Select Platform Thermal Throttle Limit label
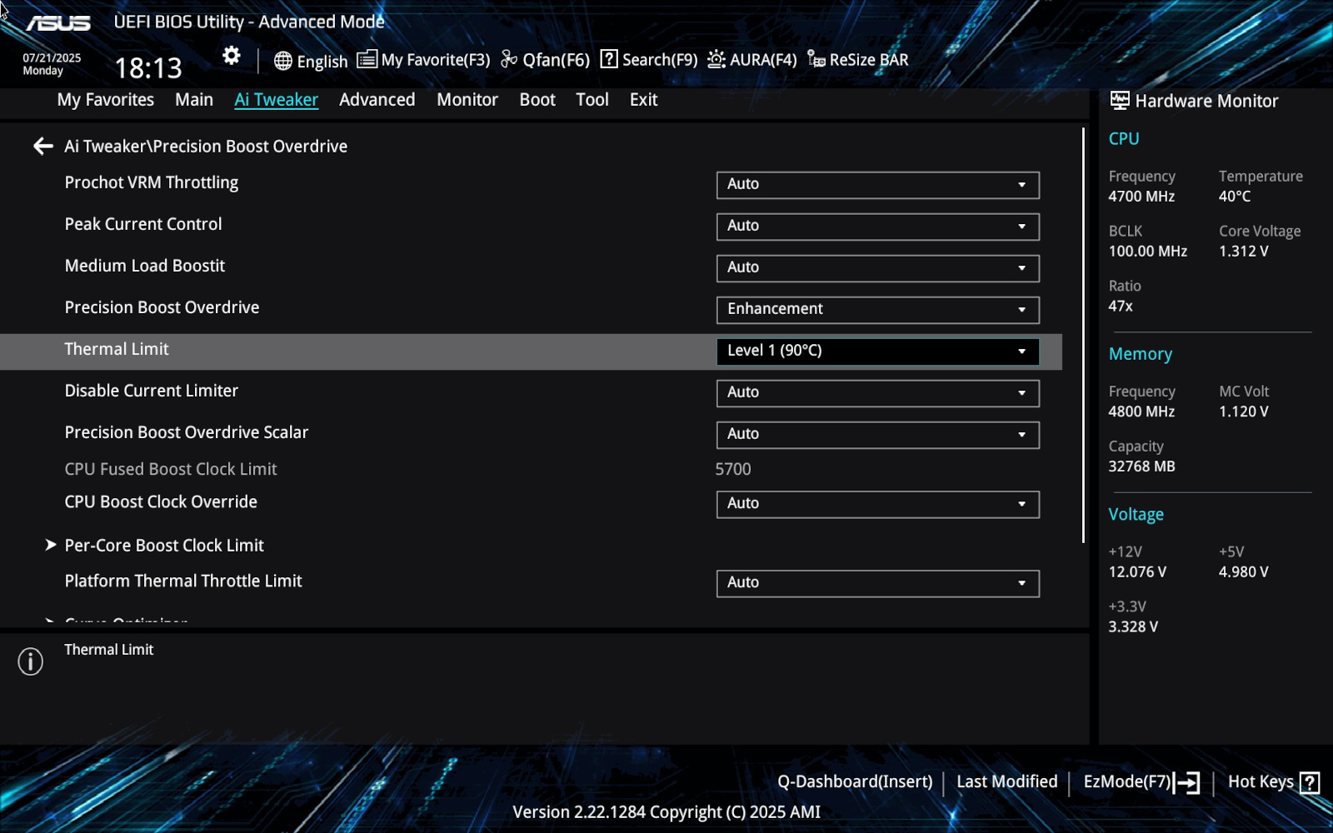The image size is (1333, 833). (183, 581)
